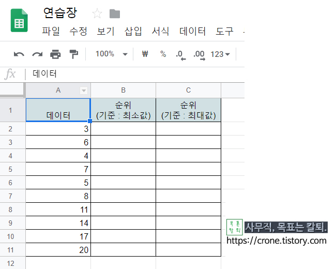Select empty cell B11 beside 20

[123, 250]
